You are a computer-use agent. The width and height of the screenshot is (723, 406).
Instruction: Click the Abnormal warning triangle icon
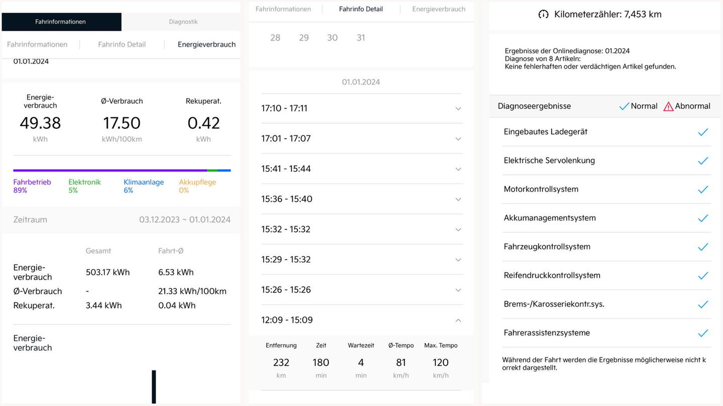point(668,106)
